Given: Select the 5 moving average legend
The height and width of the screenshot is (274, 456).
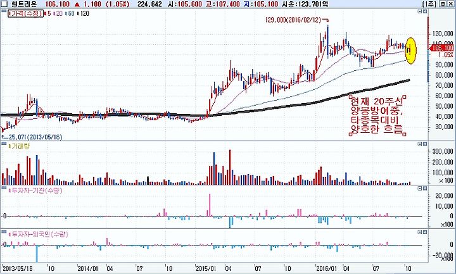Looking at the screenshot, I should [x=48, y=14].
